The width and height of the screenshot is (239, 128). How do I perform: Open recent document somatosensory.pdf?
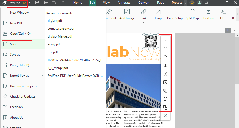click(61, 29)
